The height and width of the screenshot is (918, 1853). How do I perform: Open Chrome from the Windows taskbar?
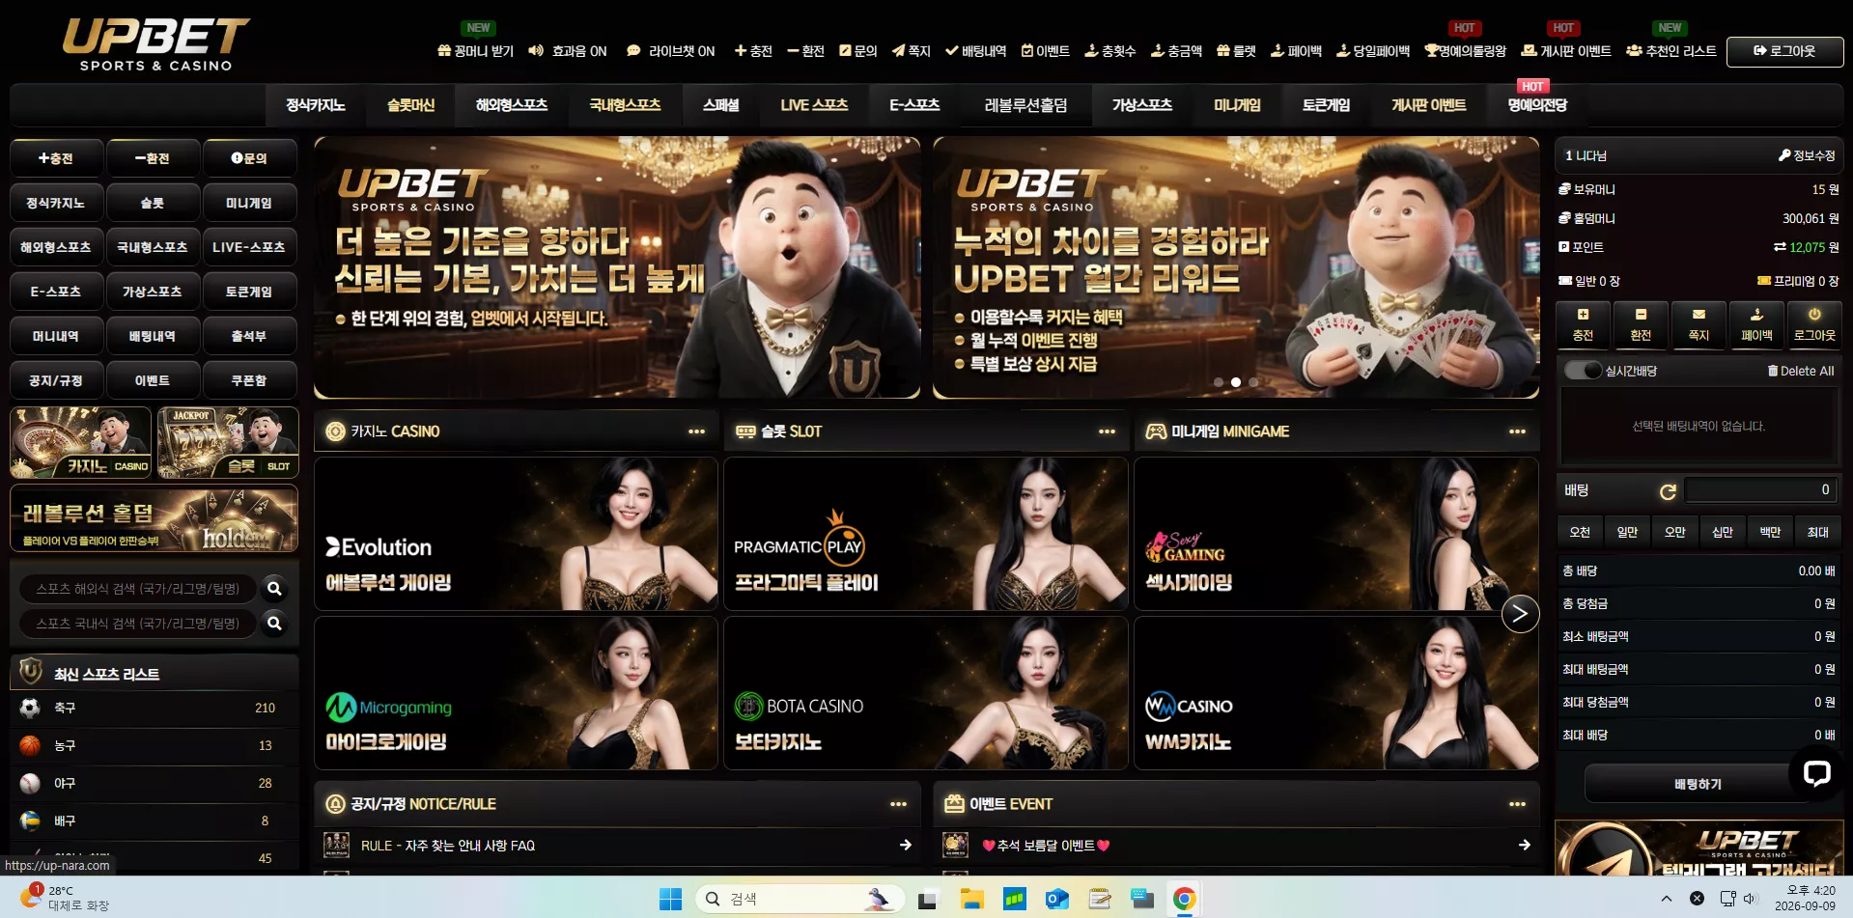click(1185, 899)
